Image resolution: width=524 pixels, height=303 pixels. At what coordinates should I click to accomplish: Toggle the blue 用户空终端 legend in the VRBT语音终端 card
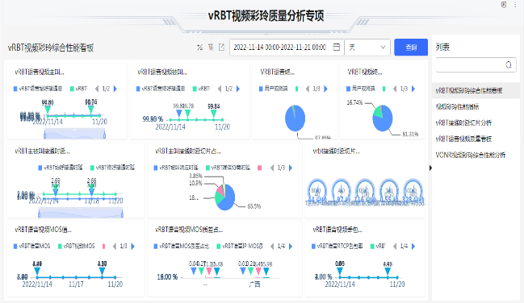click(274, 89)
